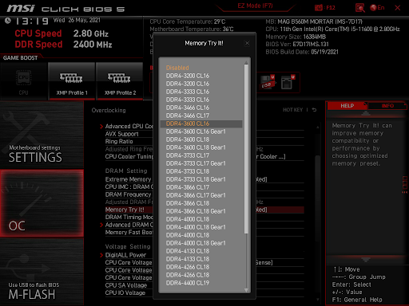Choose the Disabled option in Memory Try It!

[177, 68]
